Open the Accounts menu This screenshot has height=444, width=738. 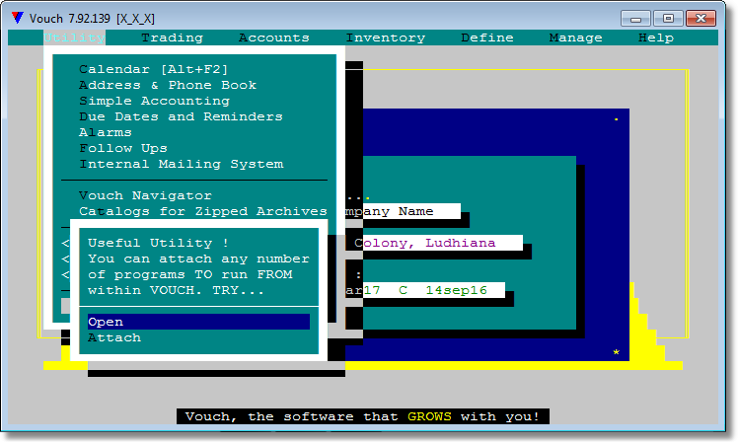(x=274, y=37)
